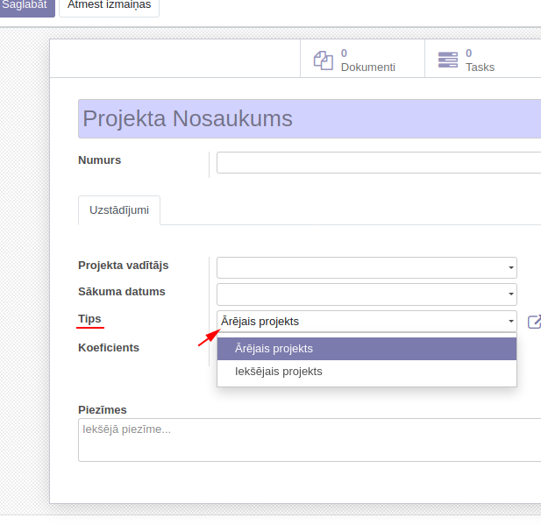
Task: Click the Atmest izmaiņas button
Action: (x=109, y=4)
